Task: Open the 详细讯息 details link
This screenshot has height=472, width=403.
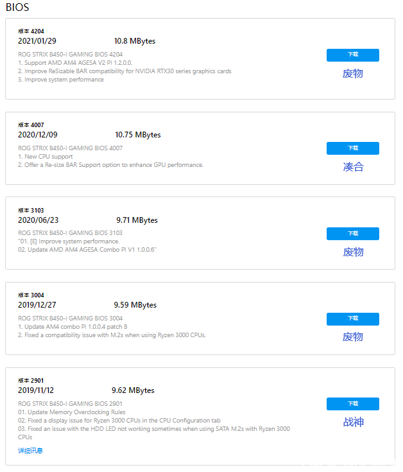Action: [x=31, y=451]
